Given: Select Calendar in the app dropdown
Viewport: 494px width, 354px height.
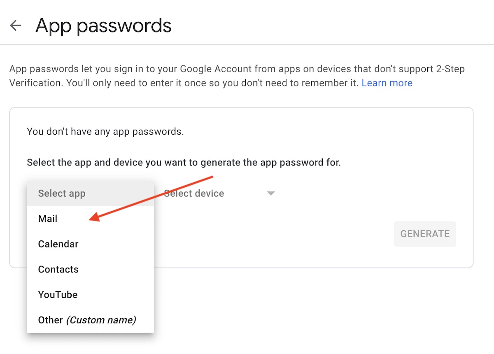Looking at the screenshot, I should (x=58, y=244).
